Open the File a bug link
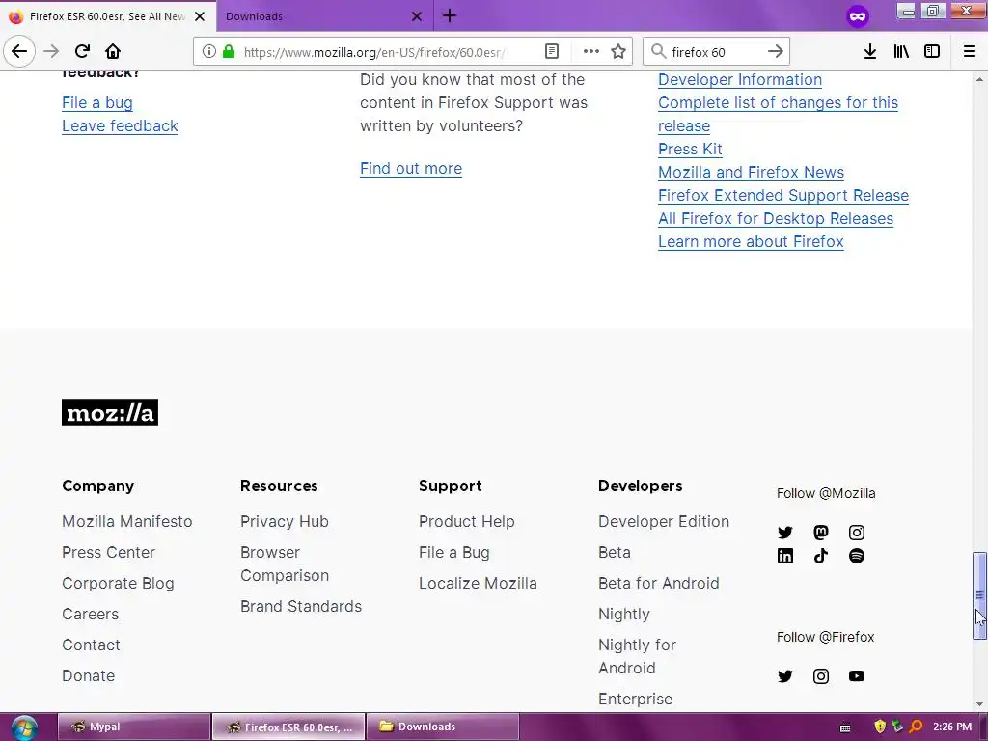The image size is (988, 741). point(97,102)
